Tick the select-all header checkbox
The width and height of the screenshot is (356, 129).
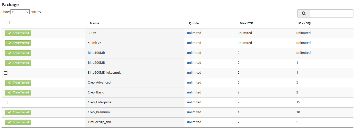(x=8, y=23)
